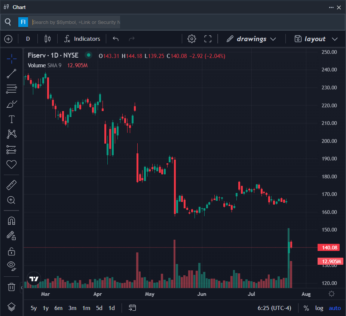The image size is (346, 316).
Task: Click the trash icon to remove drawings
Action: point(12,287)
